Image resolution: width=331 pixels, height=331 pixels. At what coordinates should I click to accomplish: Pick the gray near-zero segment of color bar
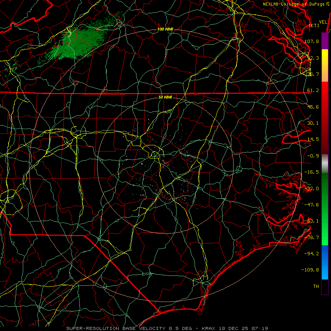pos(325,164)
